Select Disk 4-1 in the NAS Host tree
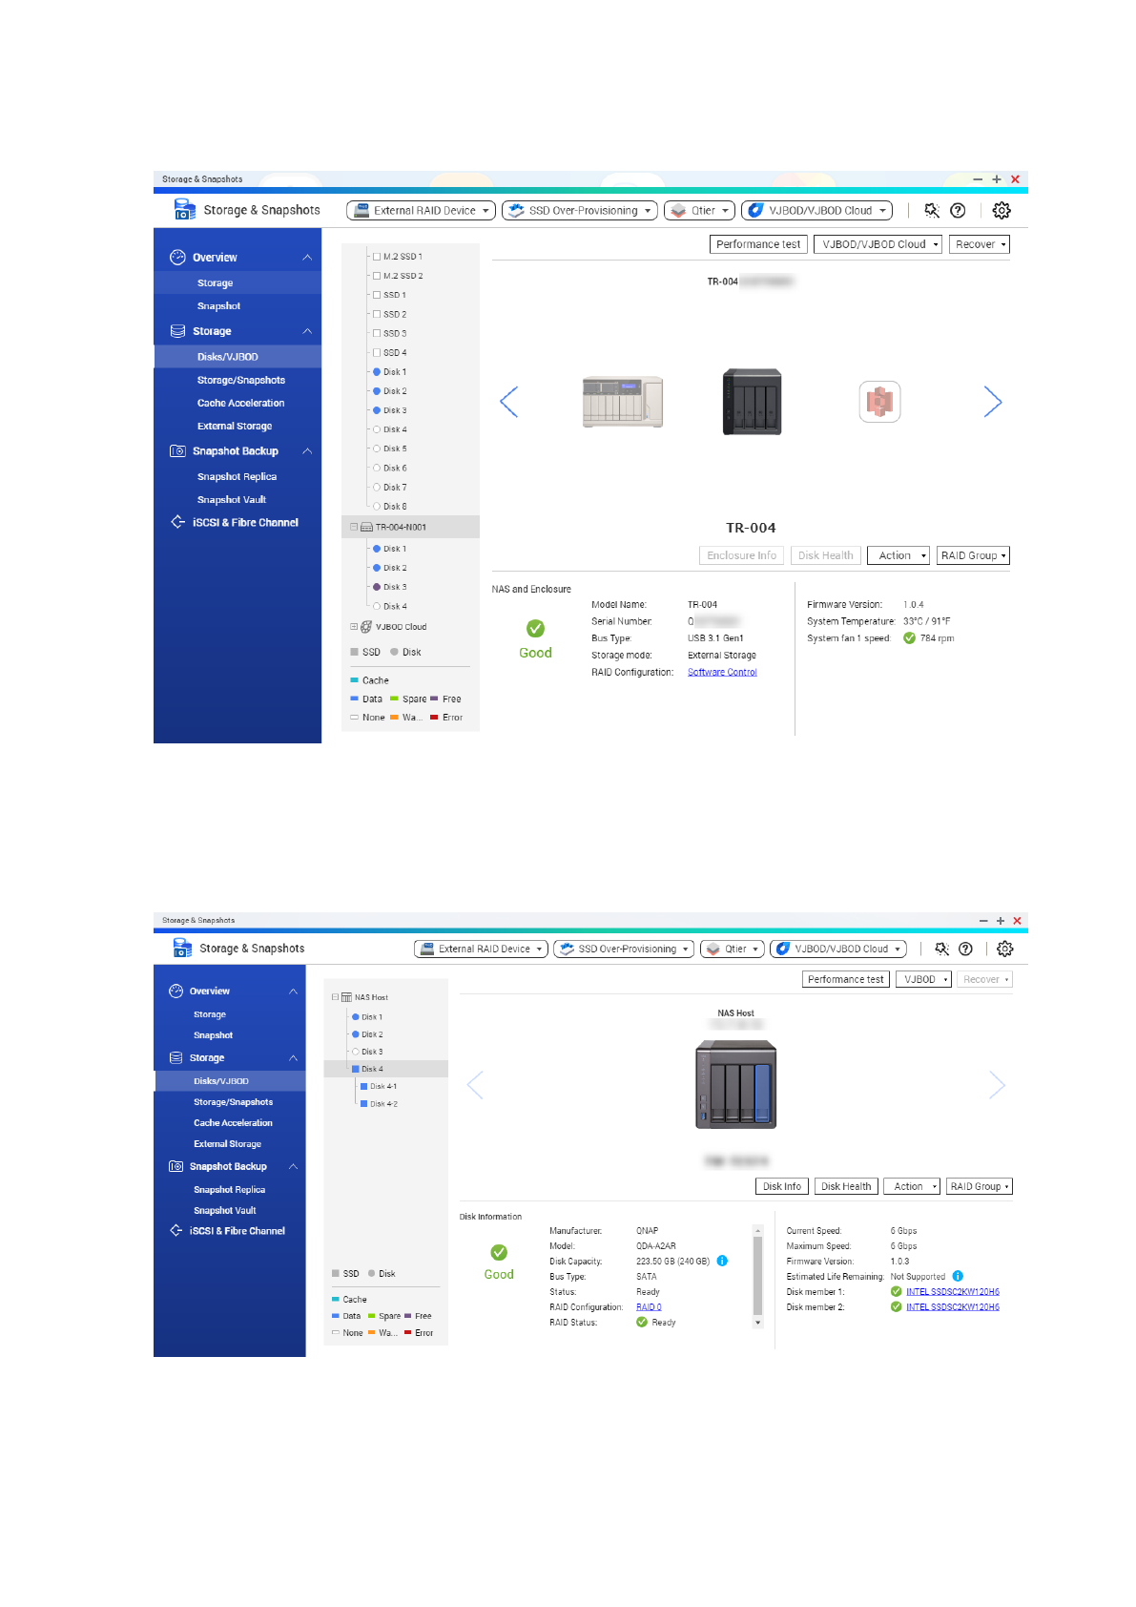The image size is (1136, 1607). (x=382, y=1086)
